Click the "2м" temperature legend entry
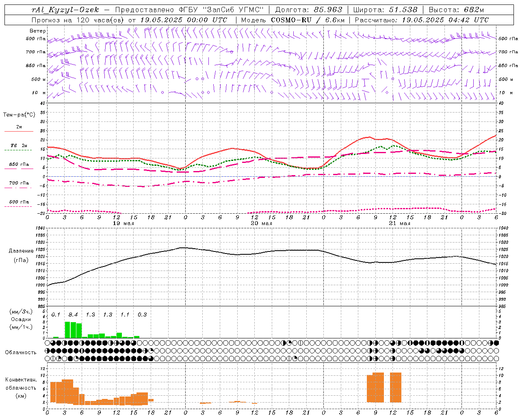The height and width of the screenshot is (416, 520). click(19, 127)
